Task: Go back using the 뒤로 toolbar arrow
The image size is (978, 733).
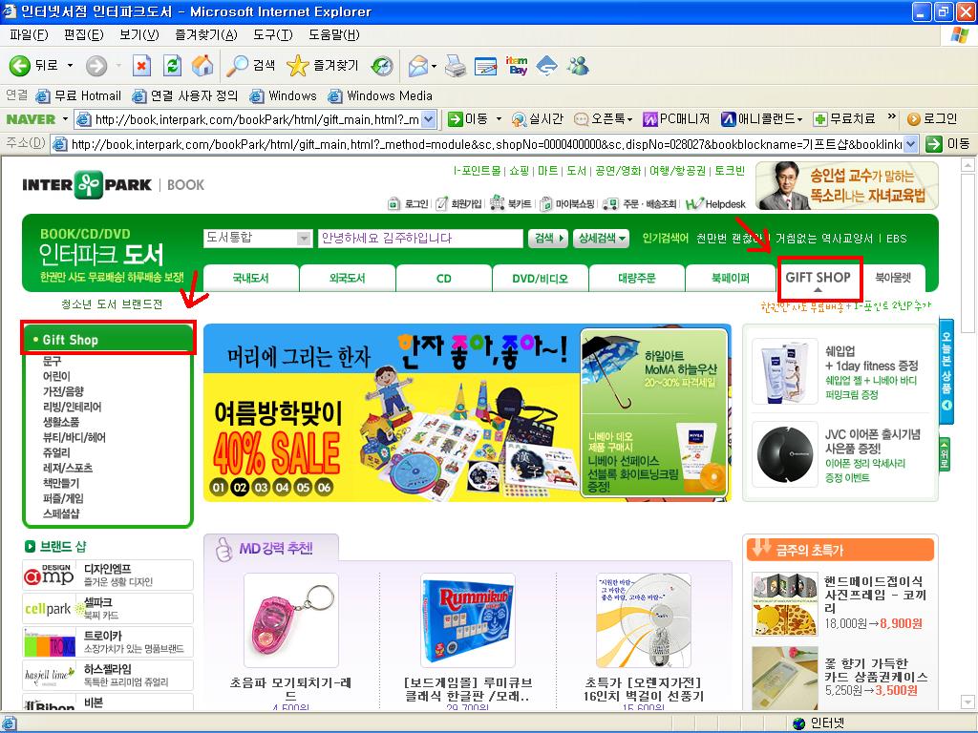Action: point(33,65)
